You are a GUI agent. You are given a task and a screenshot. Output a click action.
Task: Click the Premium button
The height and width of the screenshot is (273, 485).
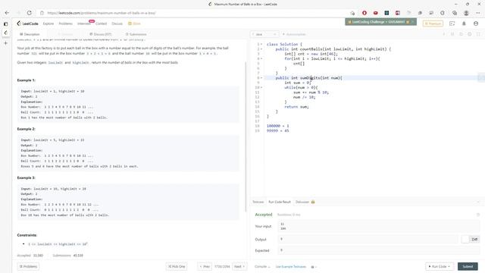click(x=433, y=24)
